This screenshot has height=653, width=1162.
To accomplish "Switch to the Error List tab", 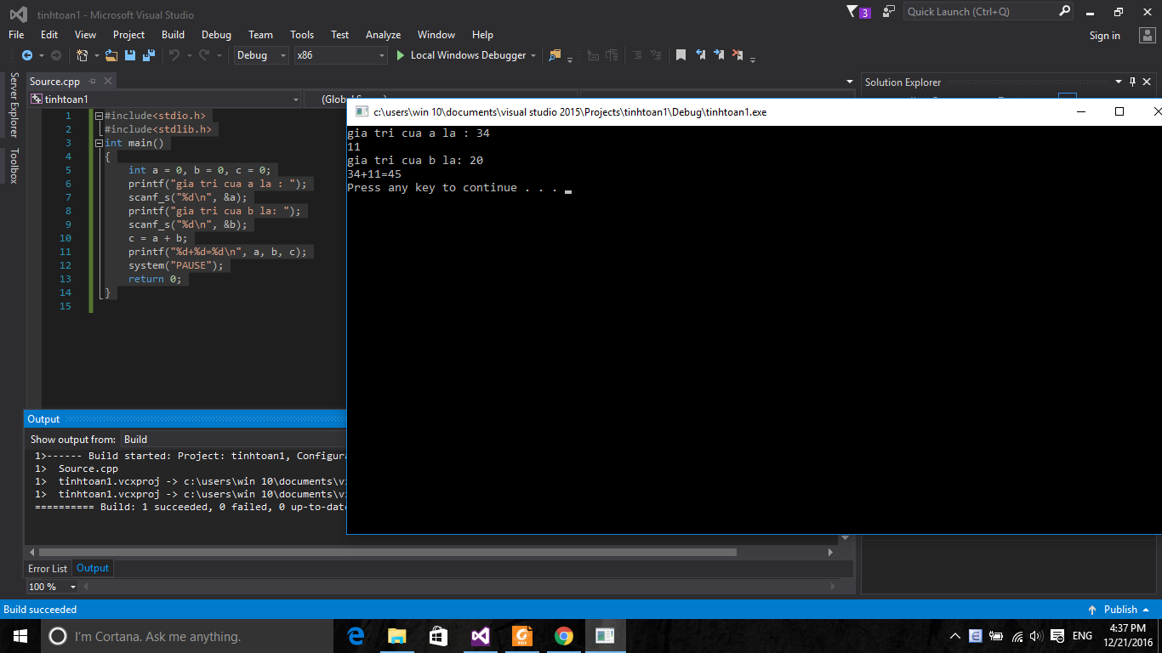I will tap(48, 568).
